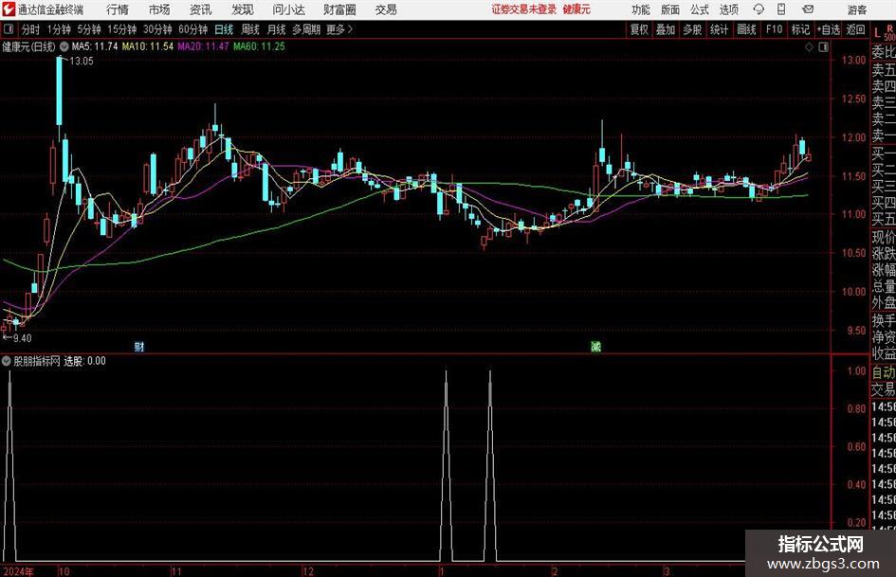Image resolution: width=896 pixels, height=577 pixels.
Task: Click the MA20: 11.47 indicator label
Action: 203,46
